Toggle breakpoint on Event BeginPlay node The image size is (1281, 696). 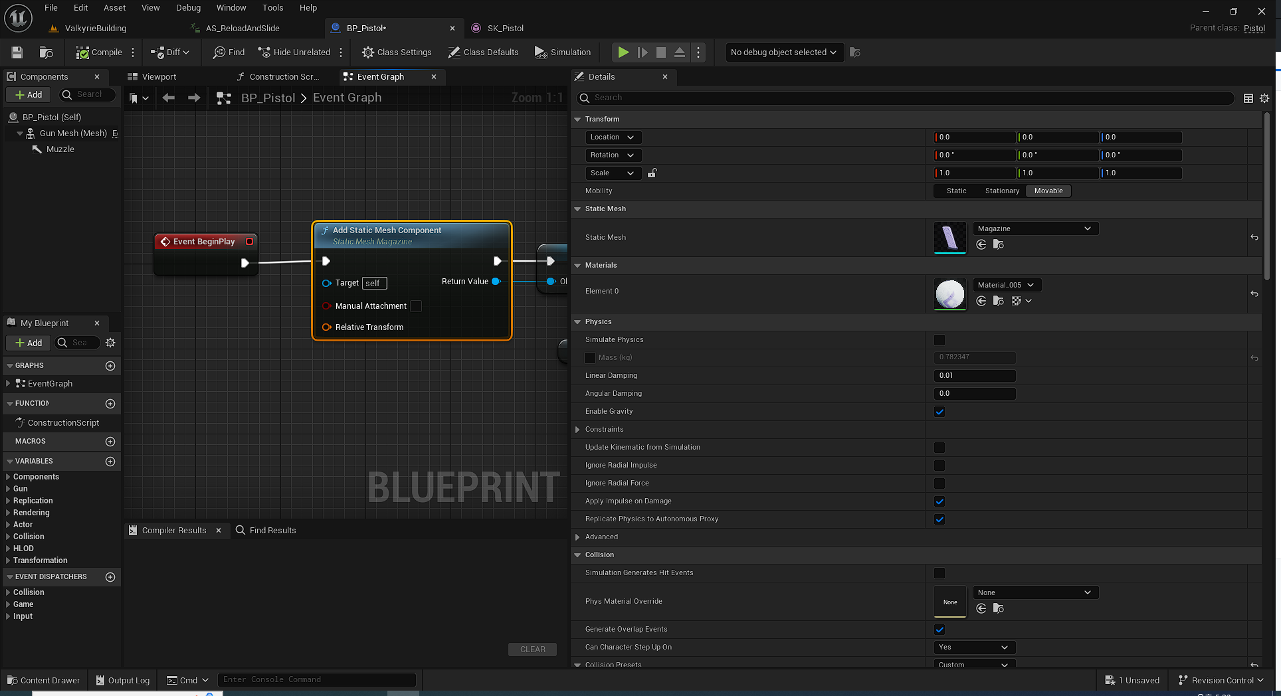tap(250, 242)
